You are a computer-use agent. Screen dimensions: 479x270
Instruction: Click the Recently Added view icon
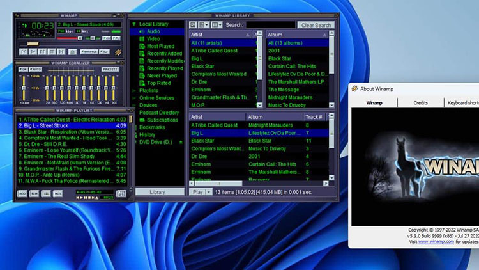142,54
